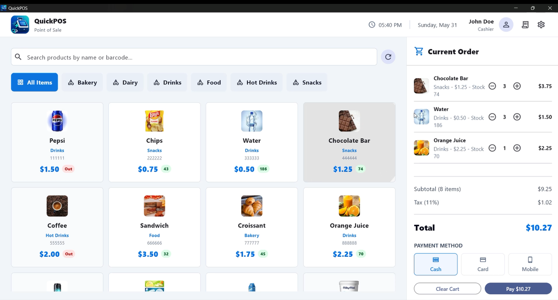Click the John Doe cashier name
This screenshot has height=300, width=558.
(481, 21)
